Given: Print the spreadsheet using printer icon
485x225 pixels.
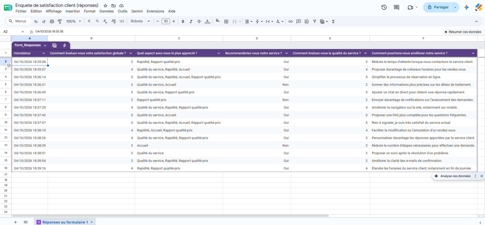Looking at the screenshot, I should [52, 22].
